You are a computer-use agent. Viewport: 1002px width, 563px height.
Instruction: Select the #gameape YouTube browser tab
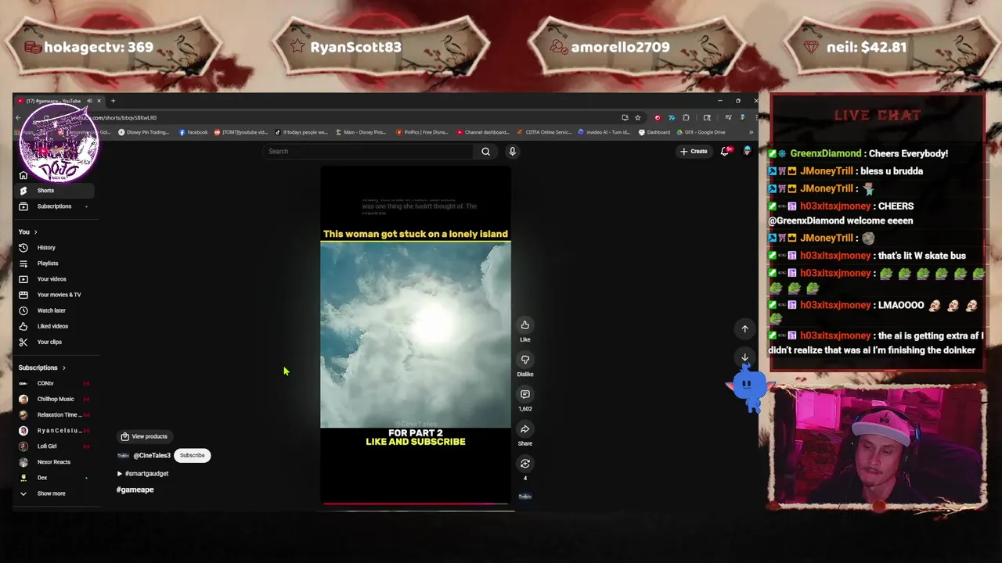[59, 101]
